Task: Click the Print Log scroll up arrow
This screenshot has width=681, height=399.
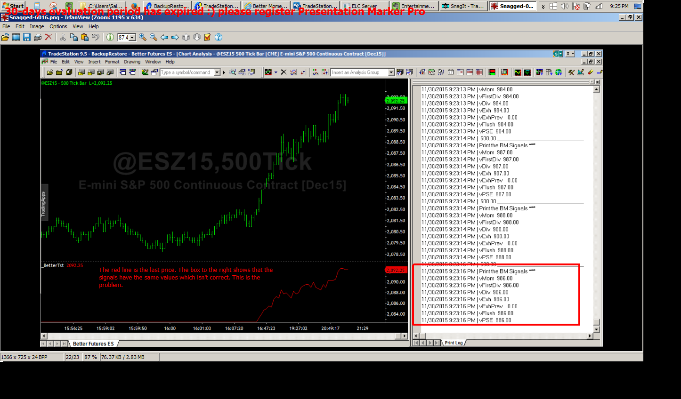Action: coord(597,89)
